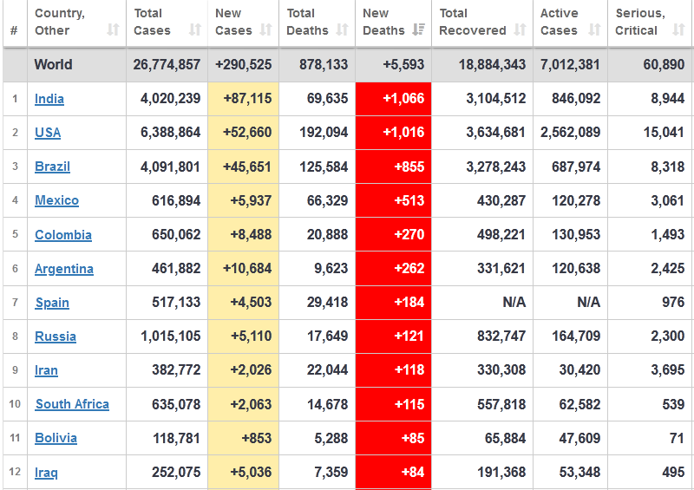Click the South Africa link
The image size is (694, 490).
(72, 404)
